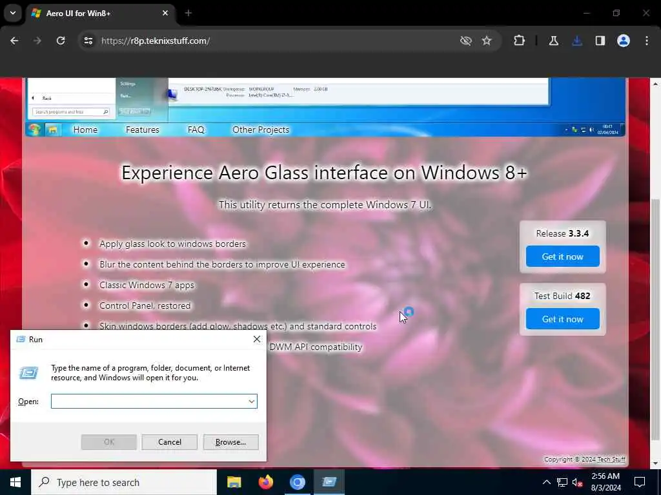The image size is (661, 495).
Task: Click Browse... in the Run dialog
Action: 230,442
